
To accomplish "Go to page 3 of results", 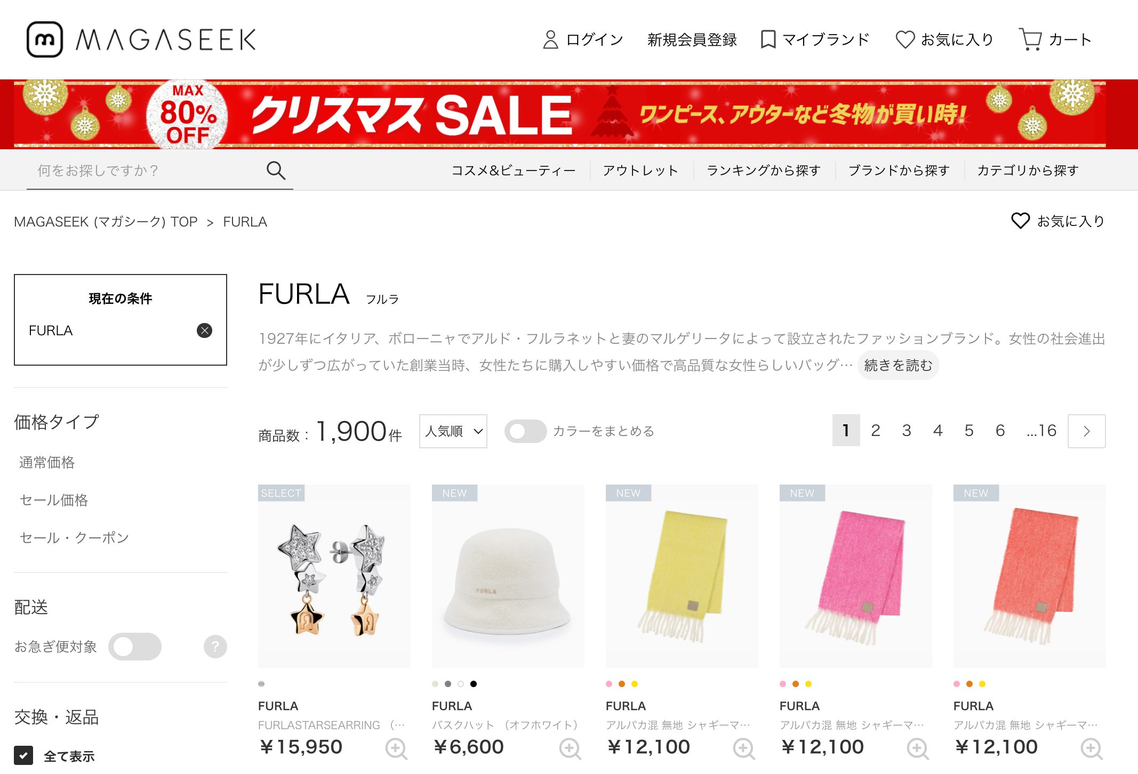I will (x=907, y=430).
